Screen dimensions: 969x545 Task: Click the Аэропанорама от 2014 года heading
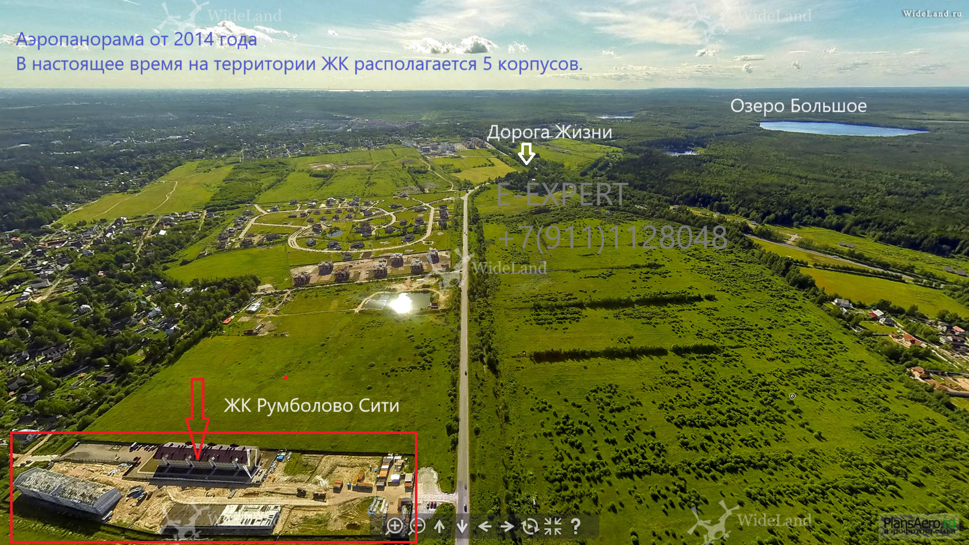136,39
